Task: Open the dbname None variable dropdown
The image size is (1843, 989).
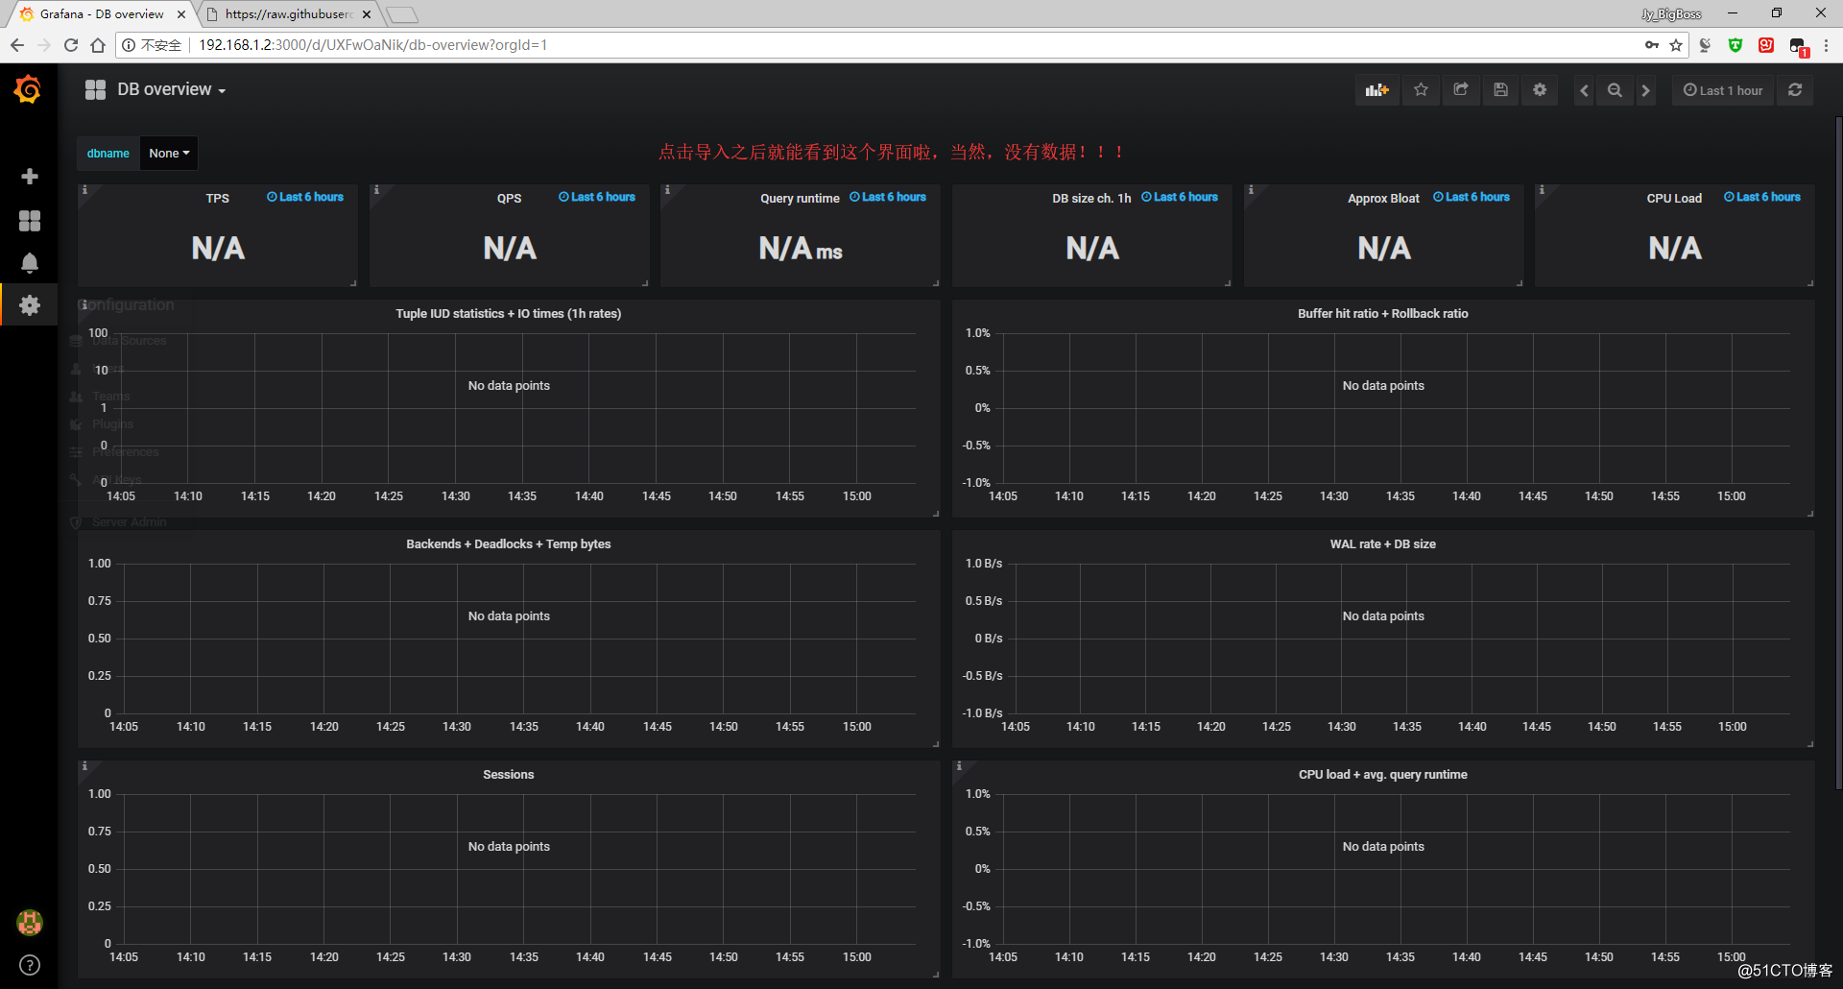Action: [x=169, y=154]
